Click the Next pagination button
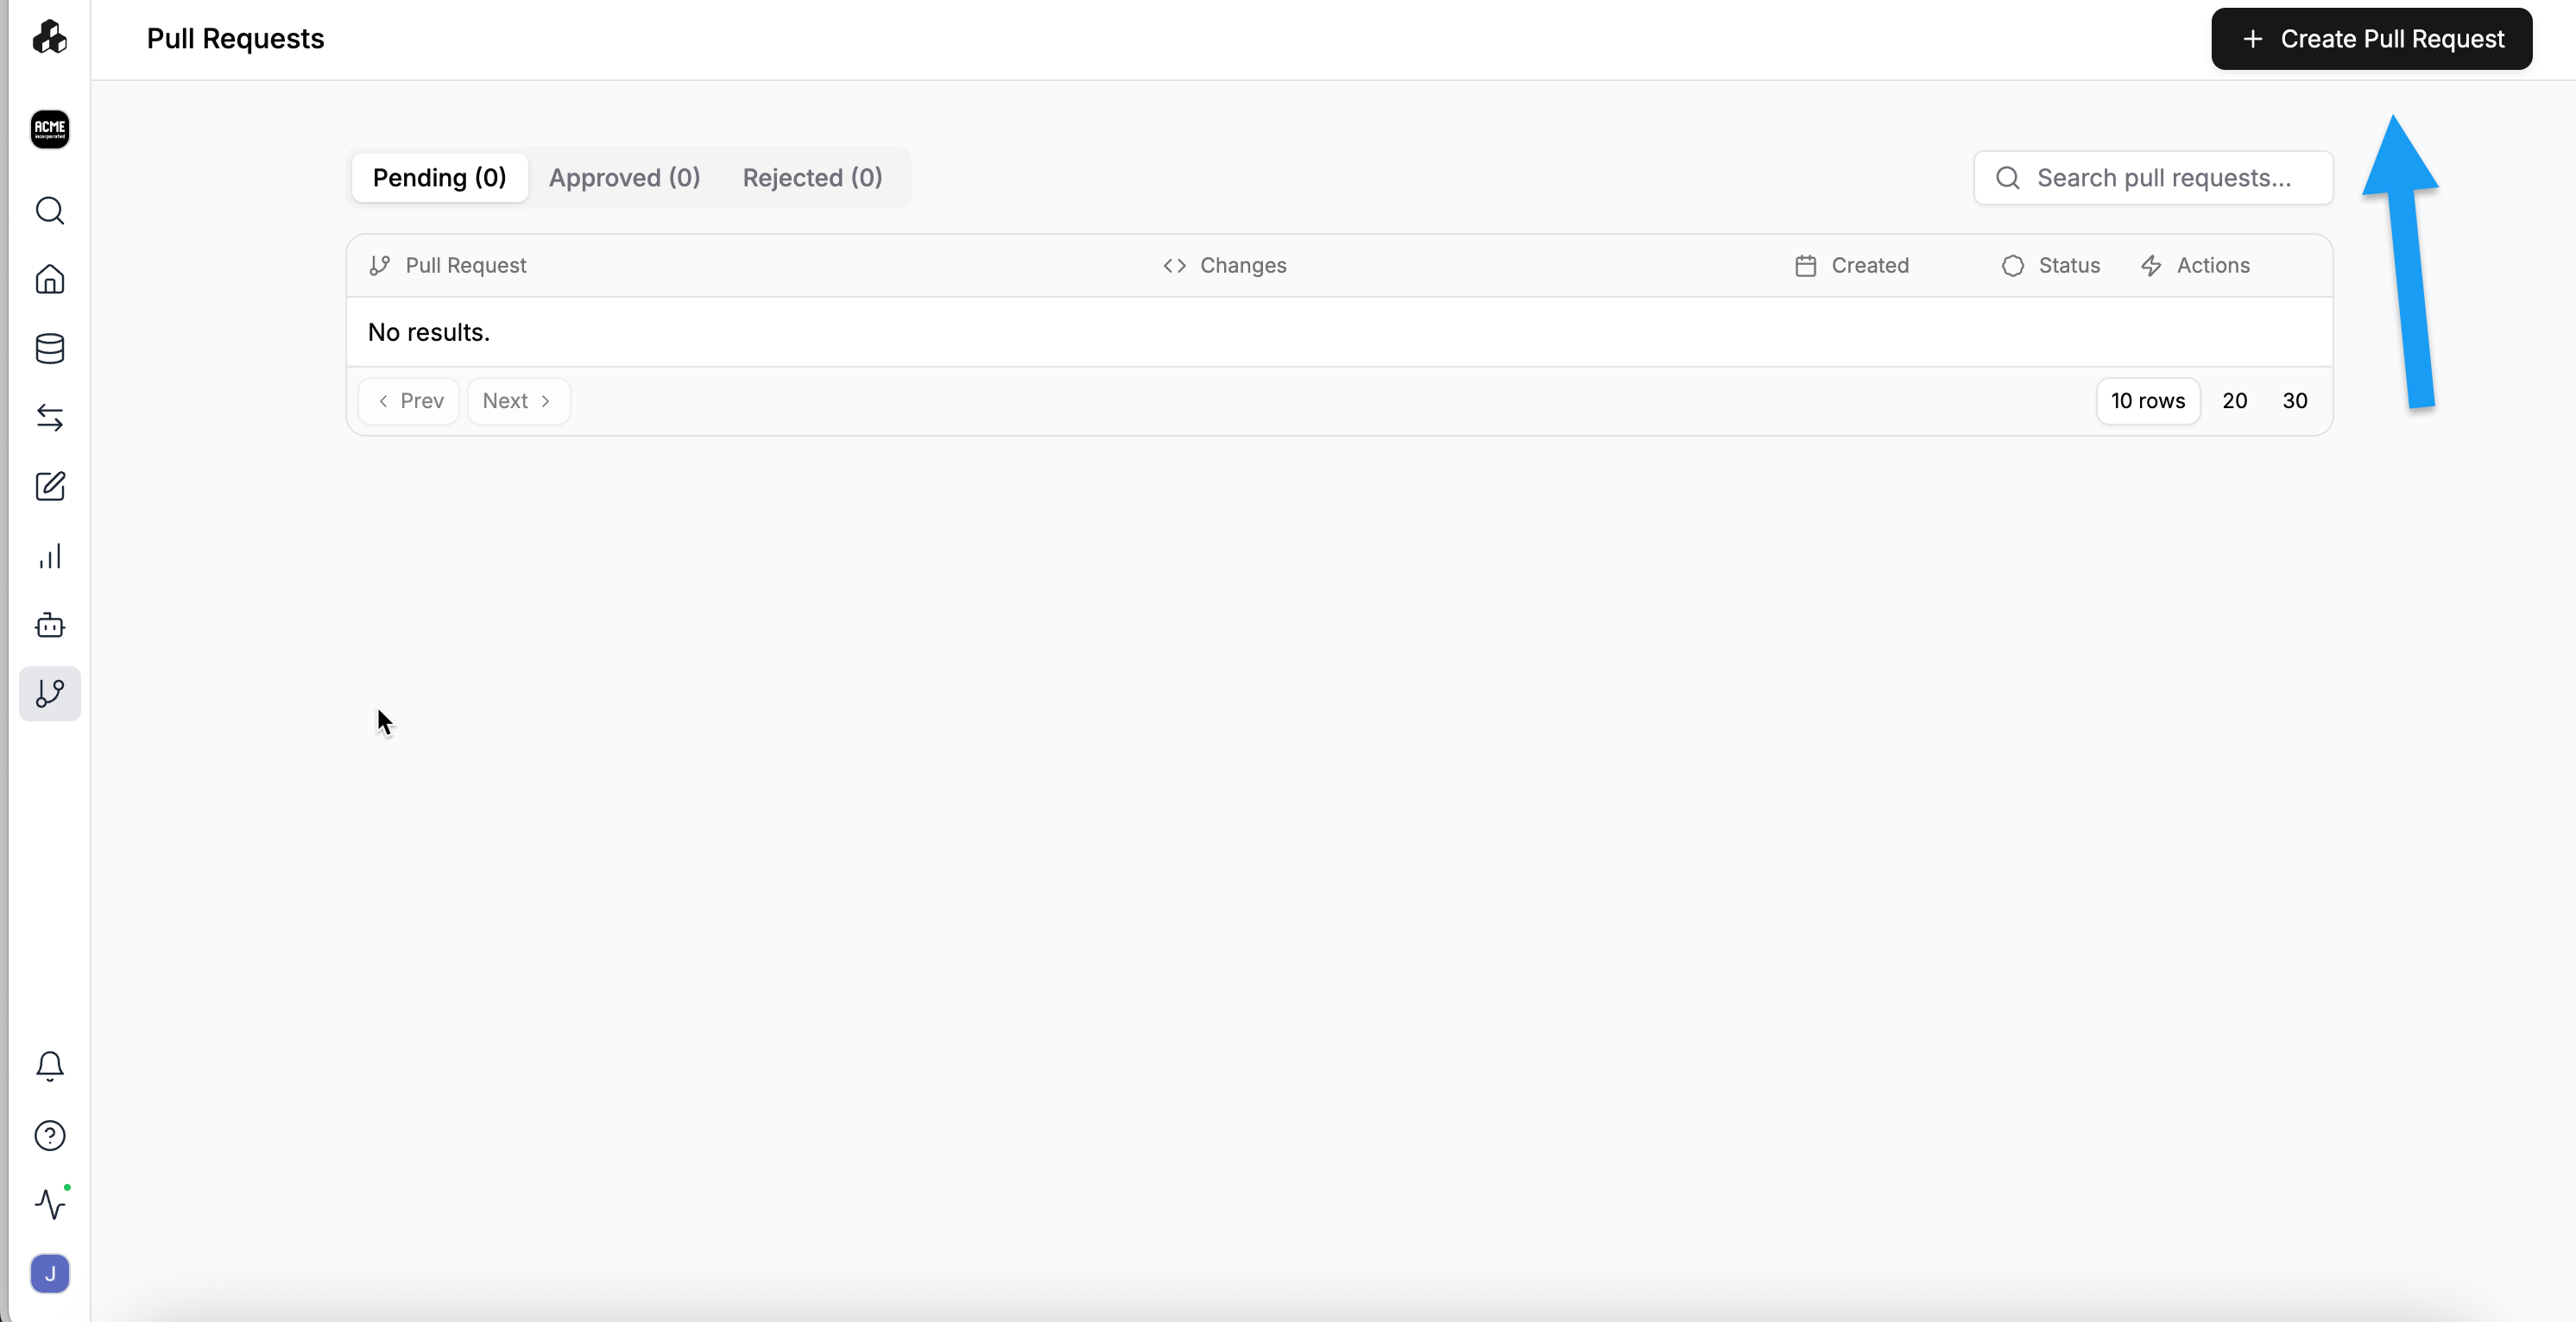 518,400
